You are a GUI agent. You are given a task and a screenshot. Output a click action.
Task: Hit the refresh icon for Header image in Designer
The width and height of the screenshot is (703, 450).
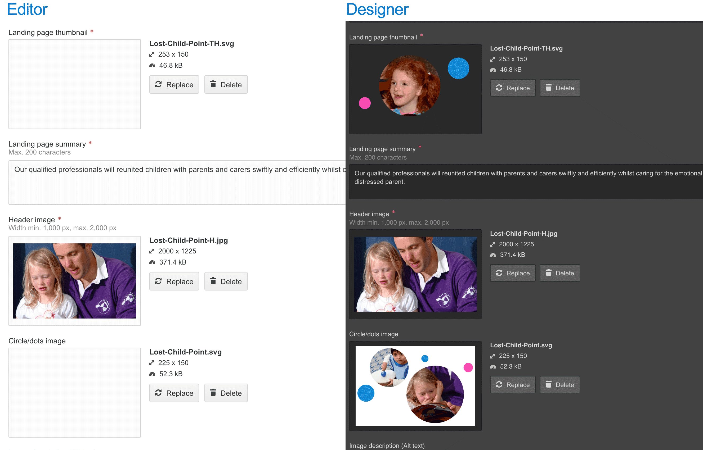pos(499,273)
